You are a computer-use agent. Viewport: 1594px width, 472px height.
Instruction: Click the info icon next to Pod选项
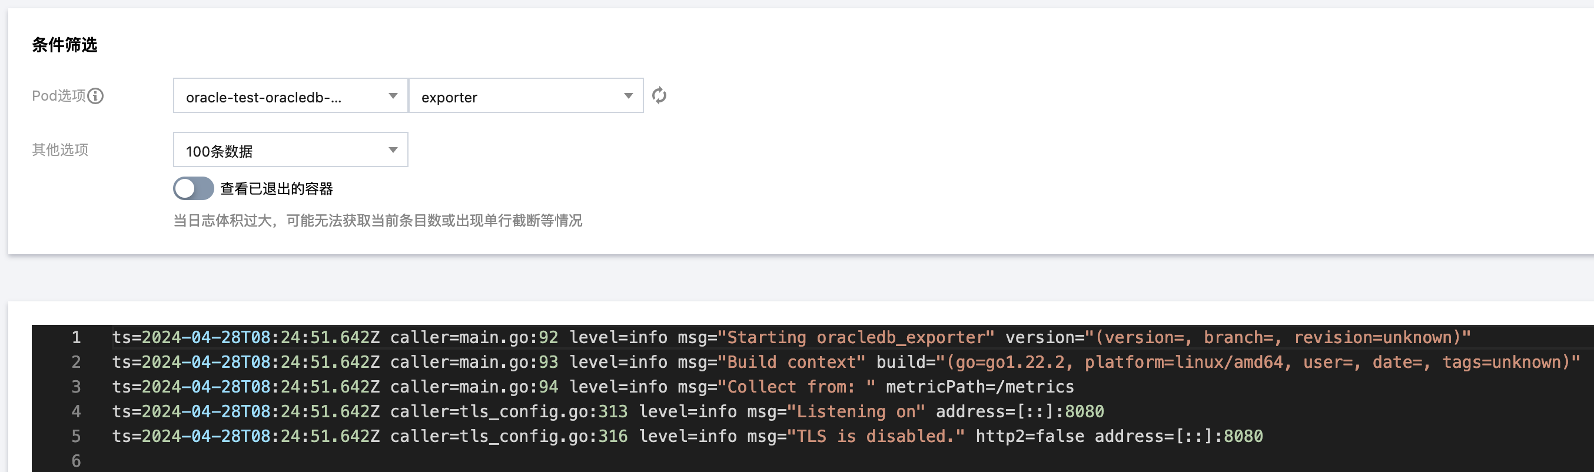pos(95,96)
